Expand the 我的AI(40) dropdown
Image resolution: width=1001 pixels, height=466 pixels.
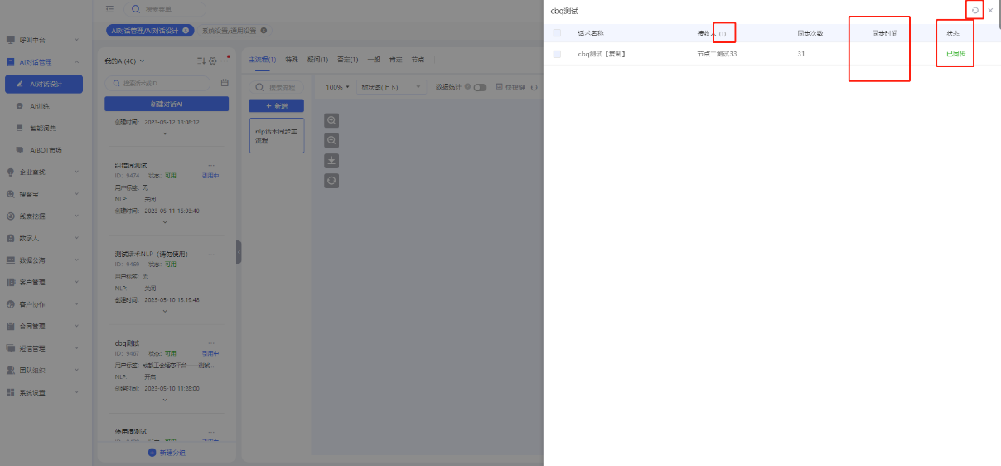pyautogui.click(x=124, y=61)
